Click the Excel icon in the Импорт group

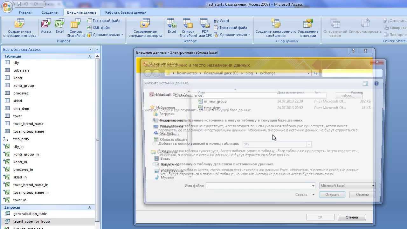pyautogui.click(x=59, y=26)
